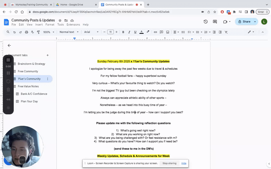
Task: Open the View menu
Action: [30, 25]
